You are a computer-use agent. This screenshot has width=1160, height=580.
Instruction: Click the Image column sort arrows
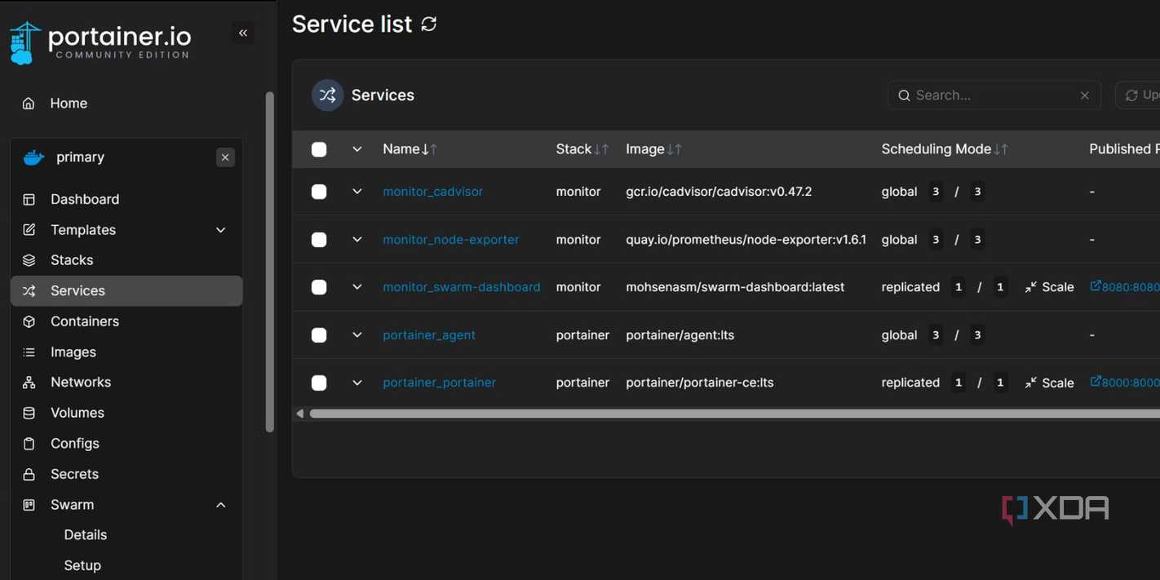[x=674, y=149]
